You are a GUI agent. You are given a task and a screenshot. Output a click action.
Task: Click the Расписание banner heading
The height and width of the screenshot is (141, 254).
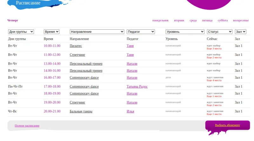point(28,3)
